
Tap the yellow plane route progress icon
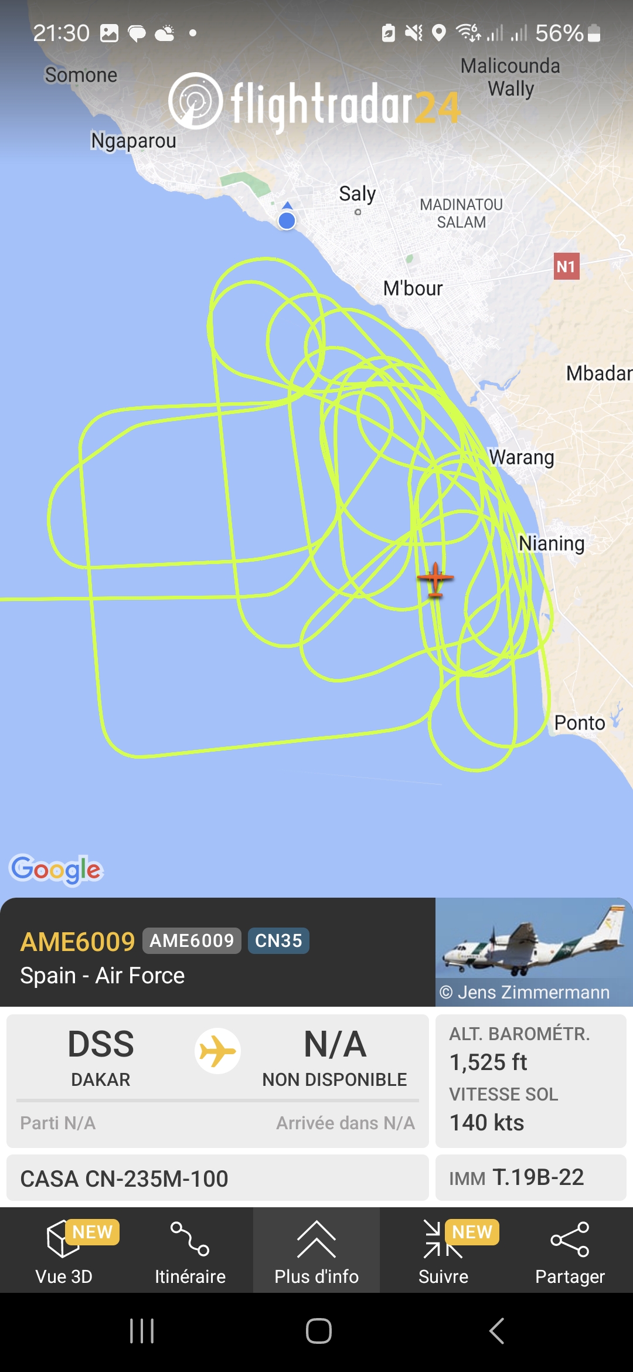217,1051
